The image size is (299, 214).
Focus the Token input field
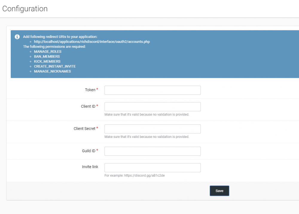coord(152,90)
